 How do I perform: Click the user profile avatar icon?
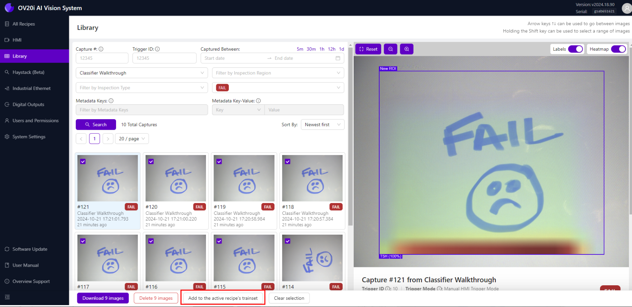click(626, 8)
